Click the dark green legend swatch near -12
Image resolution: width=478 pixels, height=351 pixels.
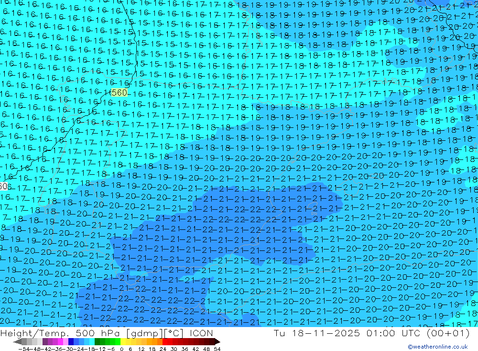pos(97,341)
